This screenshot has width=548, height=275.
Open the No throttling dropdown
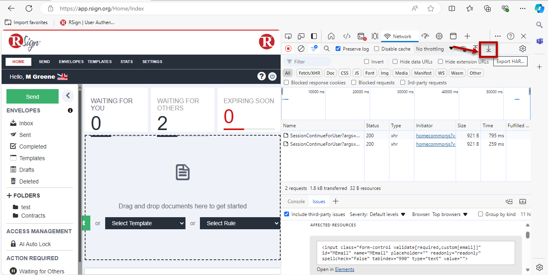tap(434, 49)
